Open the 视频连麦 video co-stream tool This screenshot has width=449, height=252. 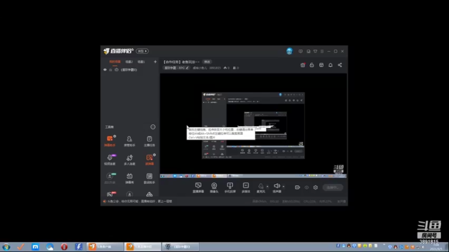tap(109, 160)
